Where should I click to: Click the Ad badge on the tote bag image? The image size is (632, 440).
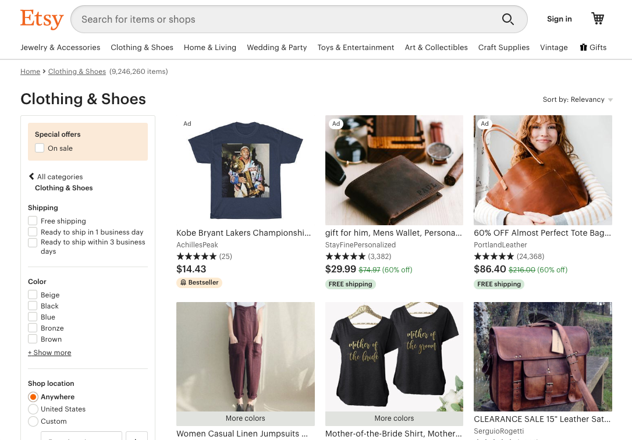(485, 124)
